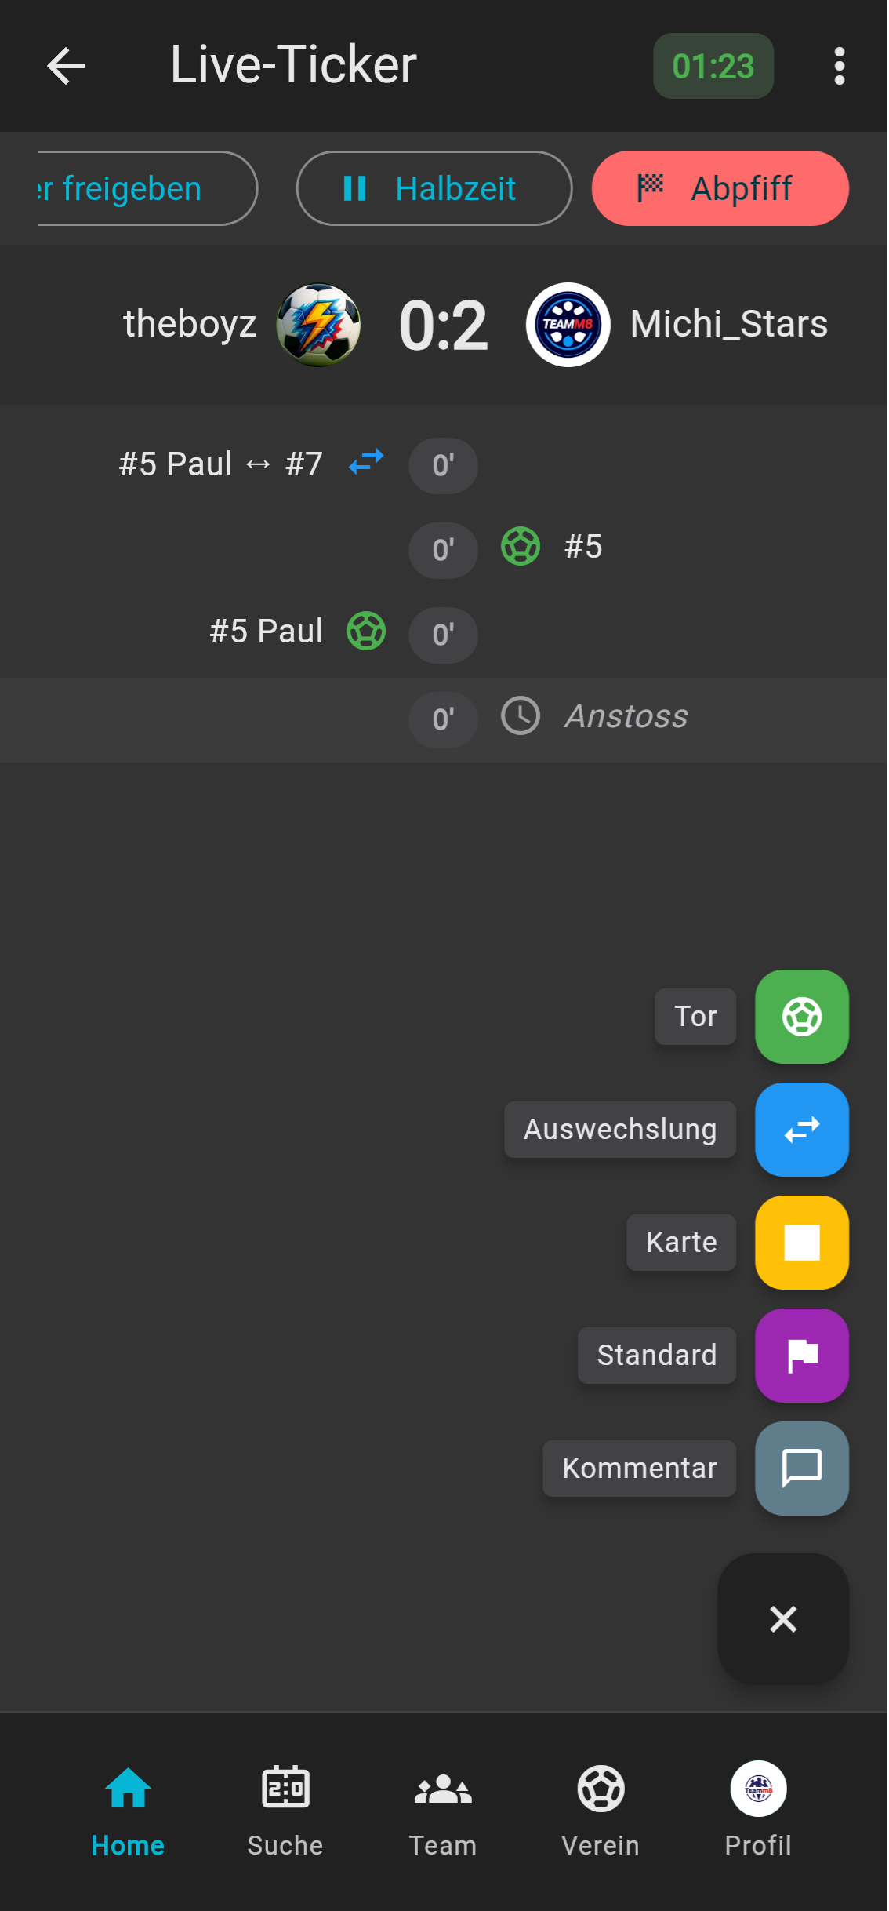The height and width of the screenshot is (1911, 889).
Task: Select the clock icon beside Anstoss
Action: pos(520,715)
